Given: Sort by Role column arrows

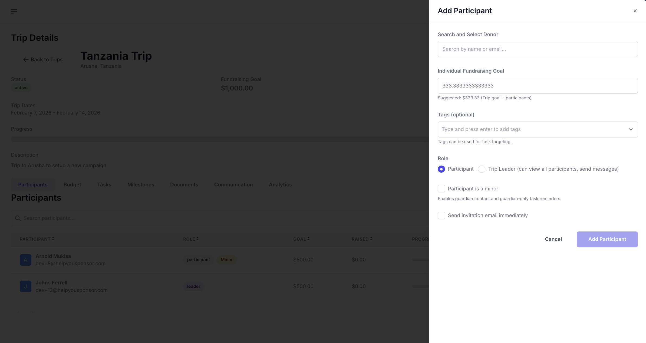Looking at the screenshot, I should [x=197, y=239].
